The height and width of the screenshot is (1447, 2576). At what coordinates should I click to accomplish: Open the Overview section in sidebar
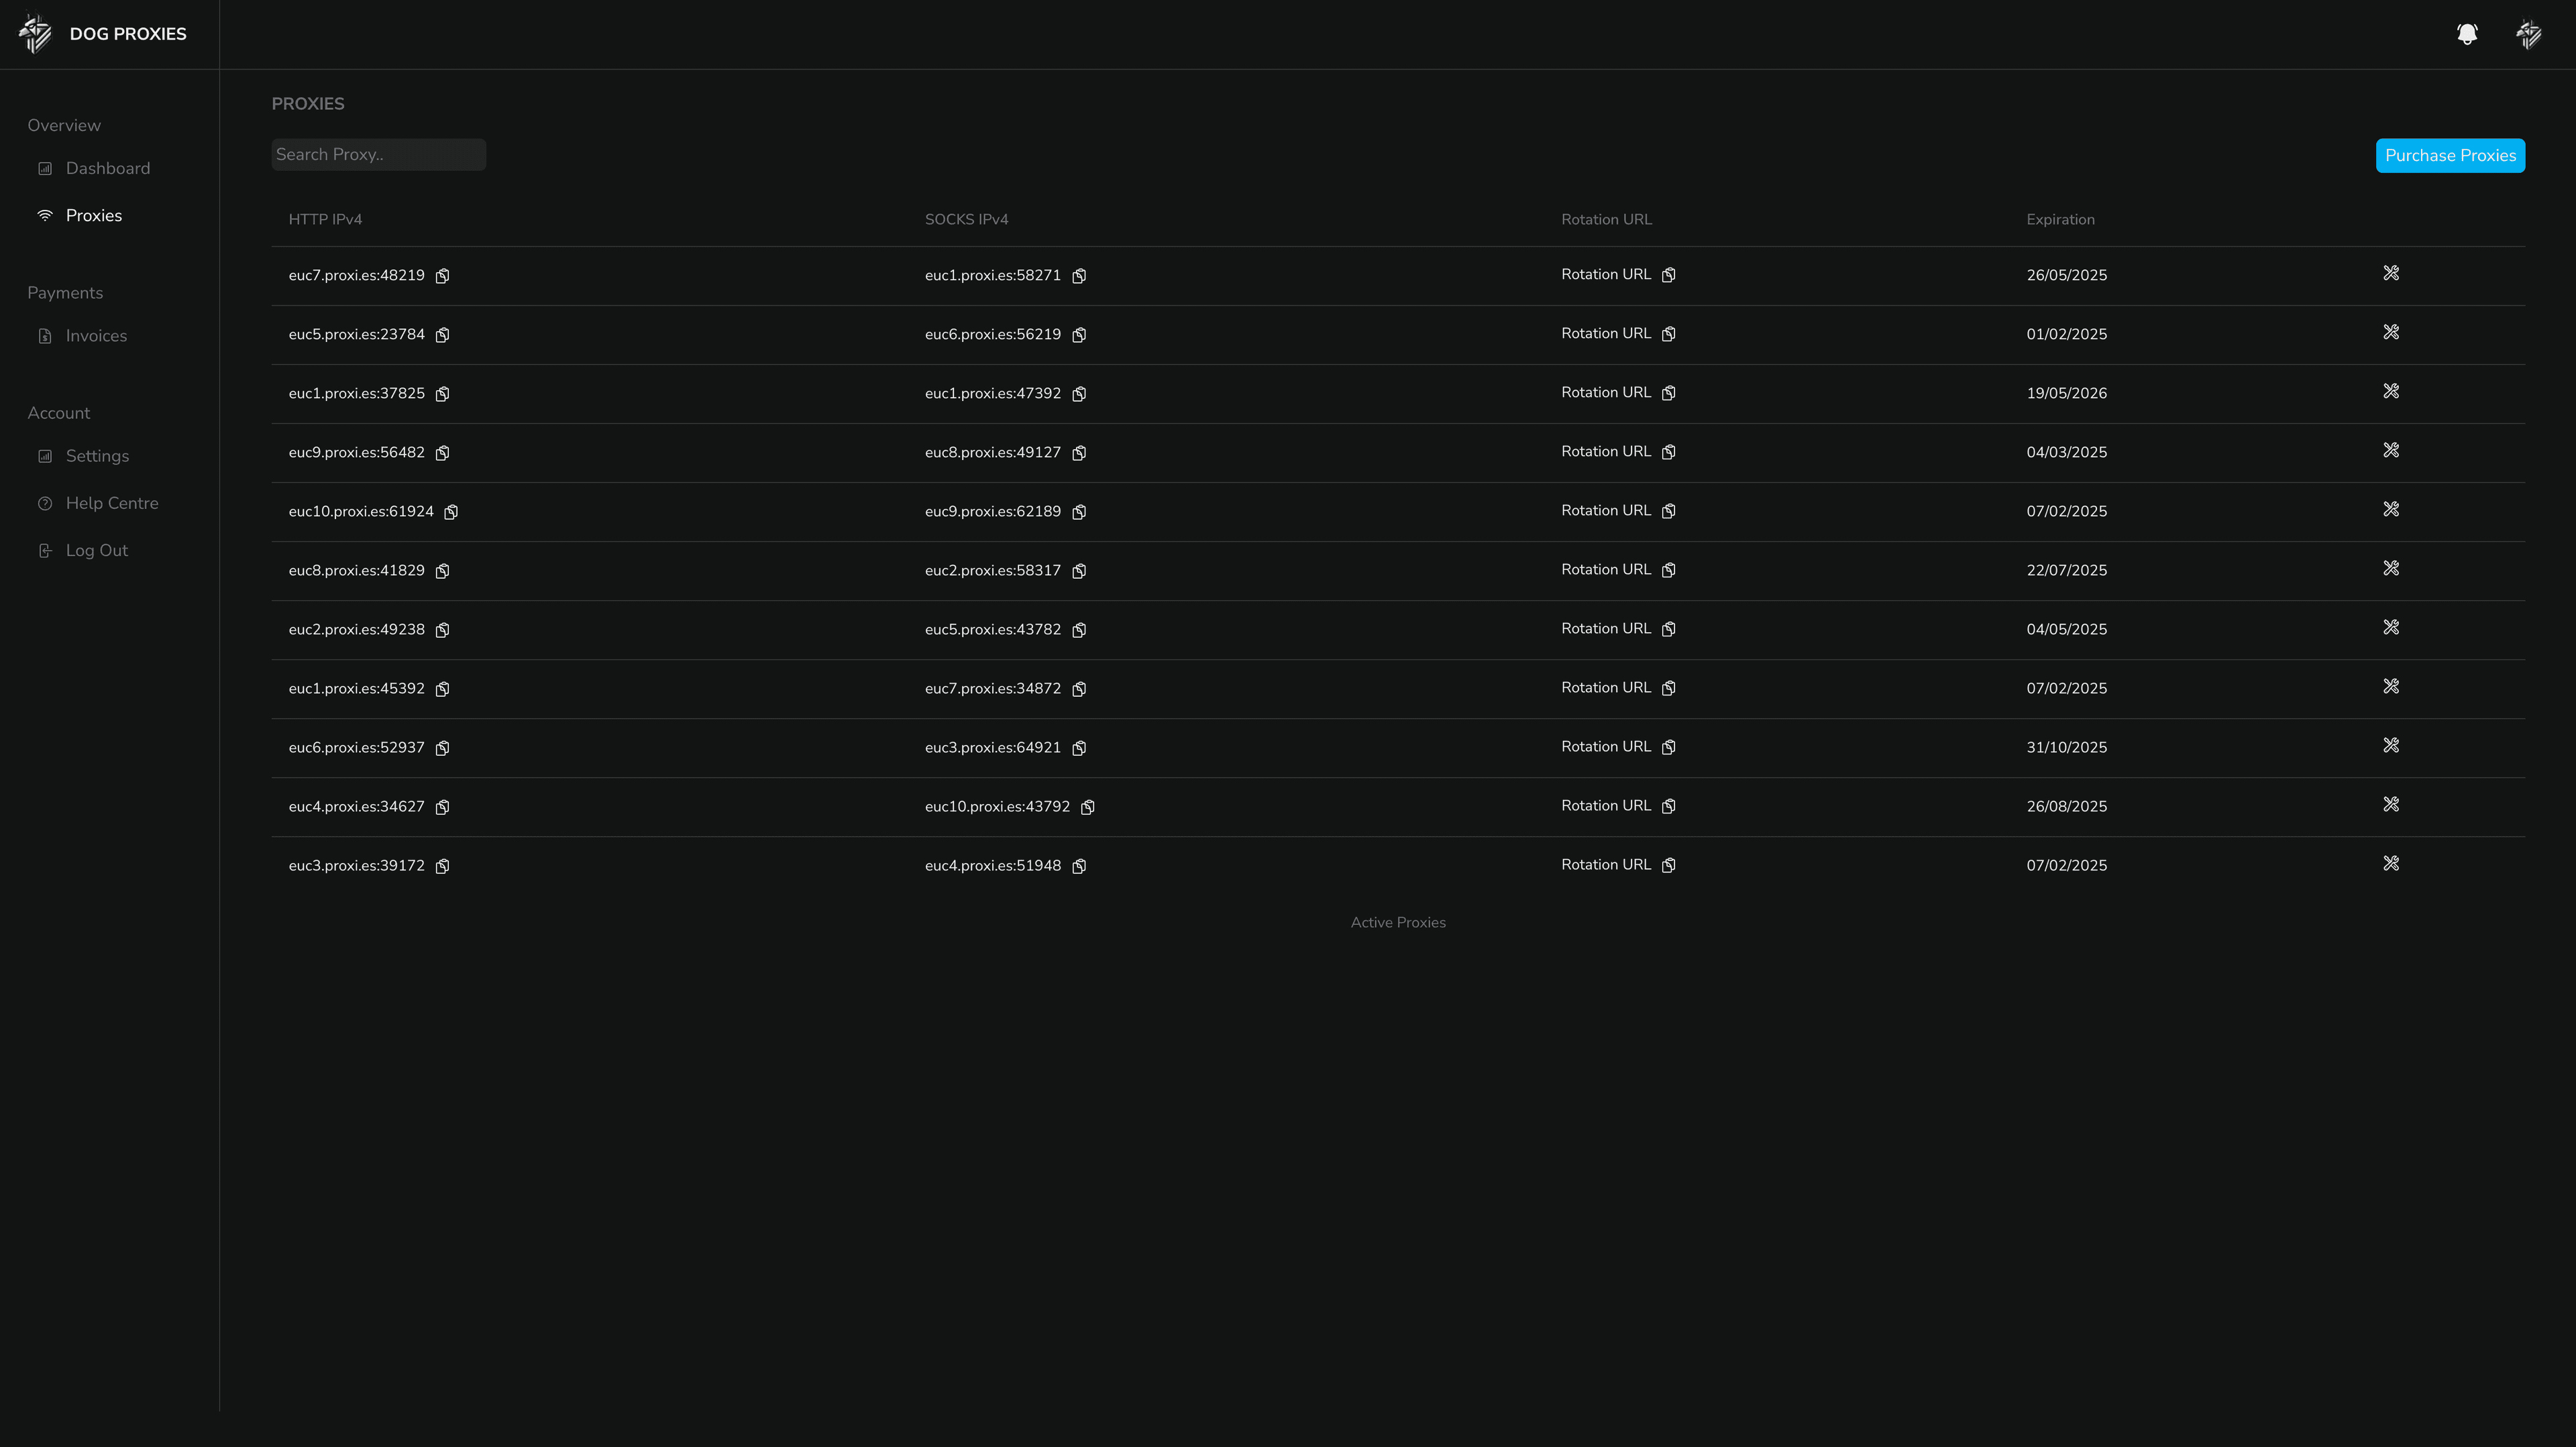pos(64,124)
